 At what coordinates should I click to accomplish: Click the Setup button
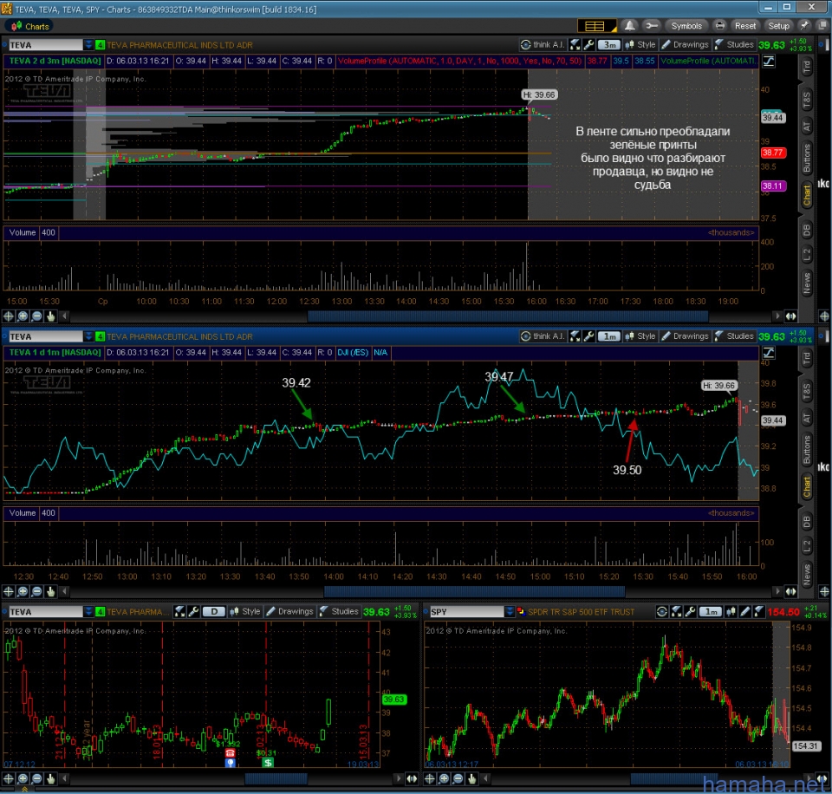coord(778,26)
